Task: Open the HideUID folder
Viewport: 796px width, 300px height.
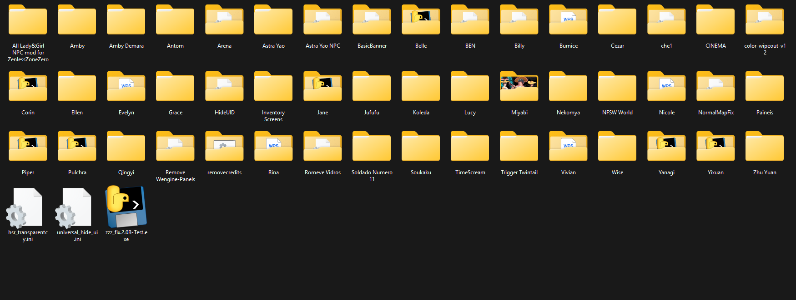Action: 224,87
